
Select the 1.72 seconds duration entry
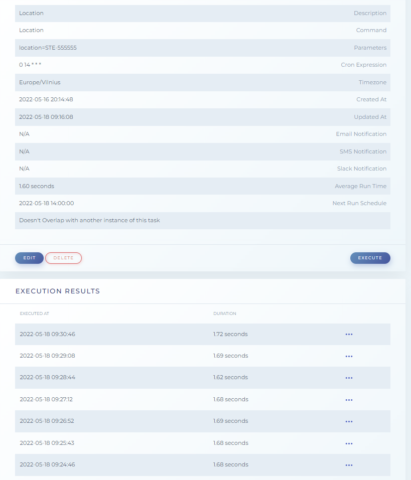pyautogui.click(x=230, y=334)
